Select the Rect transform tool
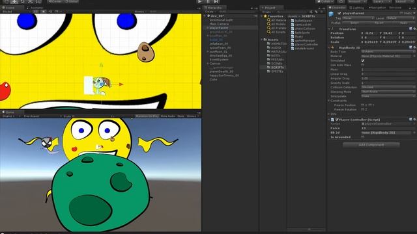 [x=38, y=1]
